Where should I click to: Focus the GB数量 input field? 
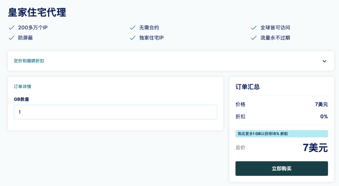[x=116, y=112]
